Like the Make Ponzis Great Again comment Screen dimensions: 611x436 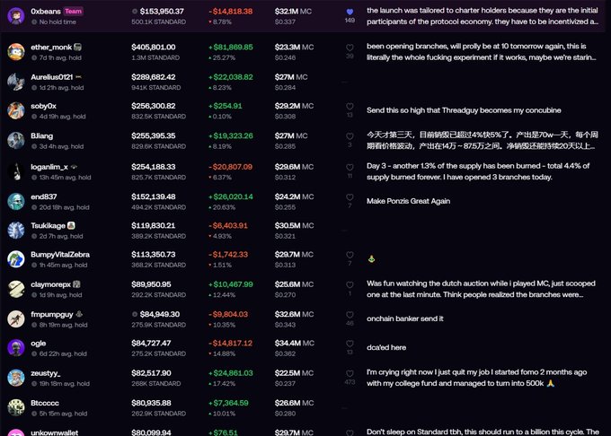point(350,197)
